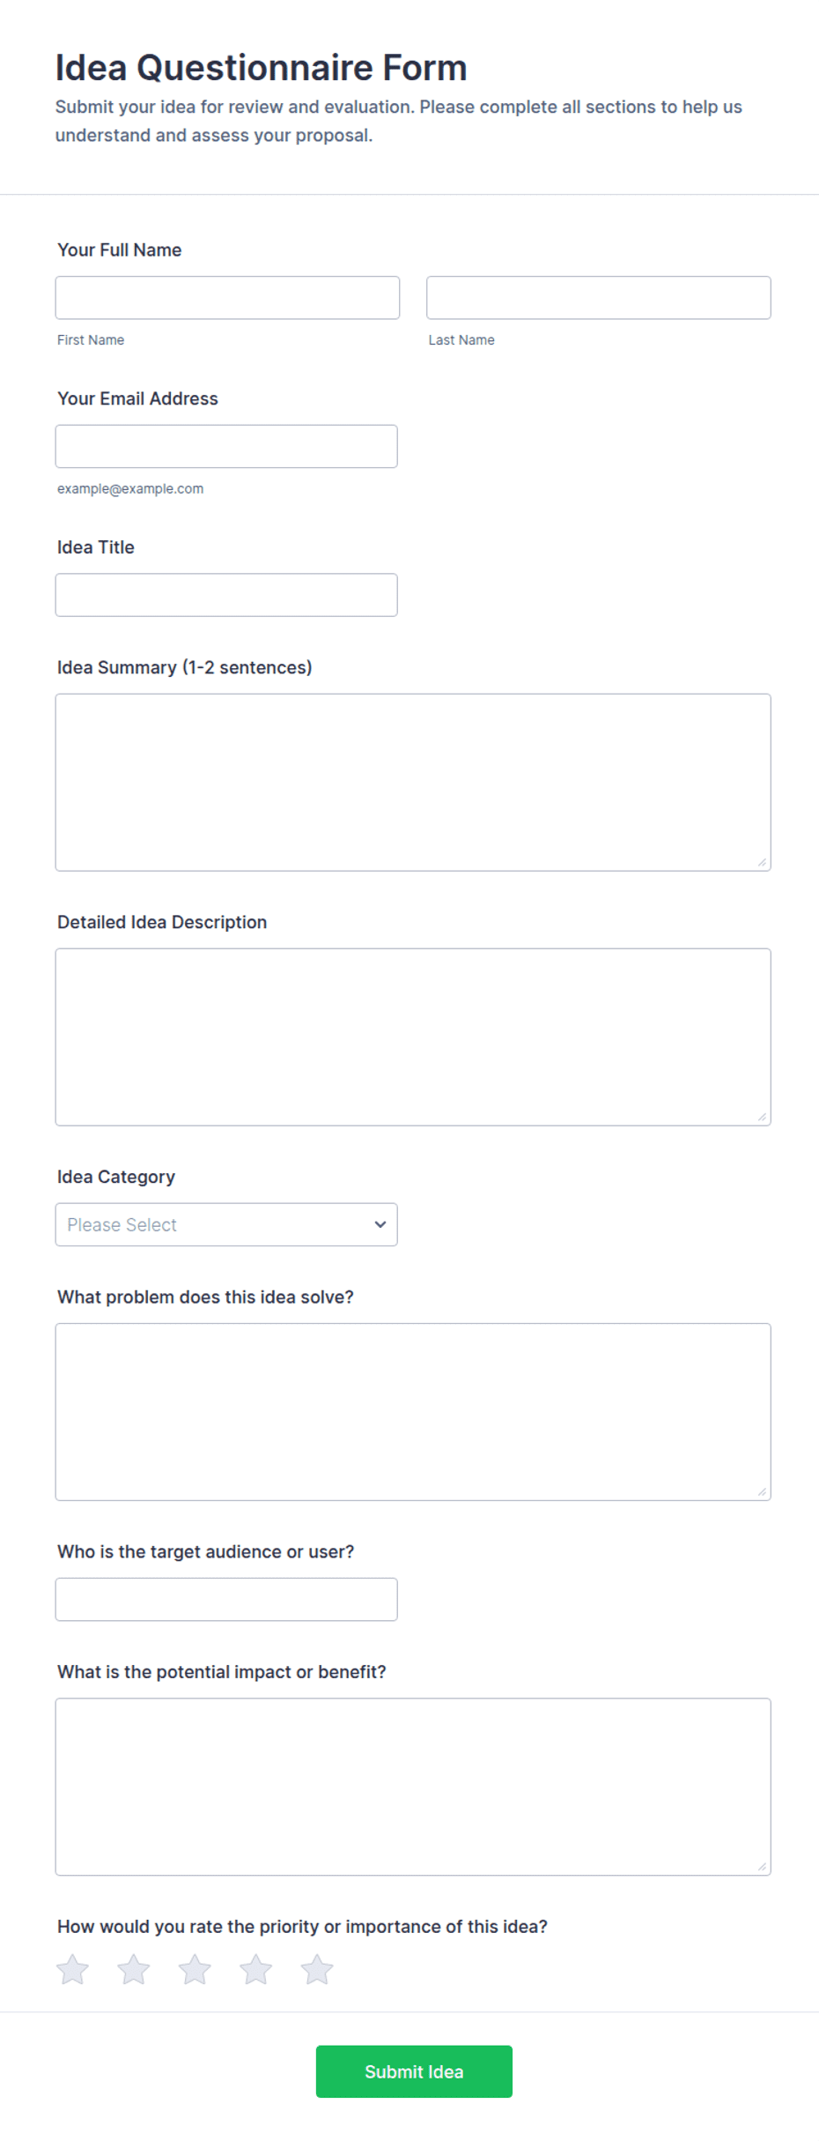Give the idea five stars

(x=317, y=1969)
